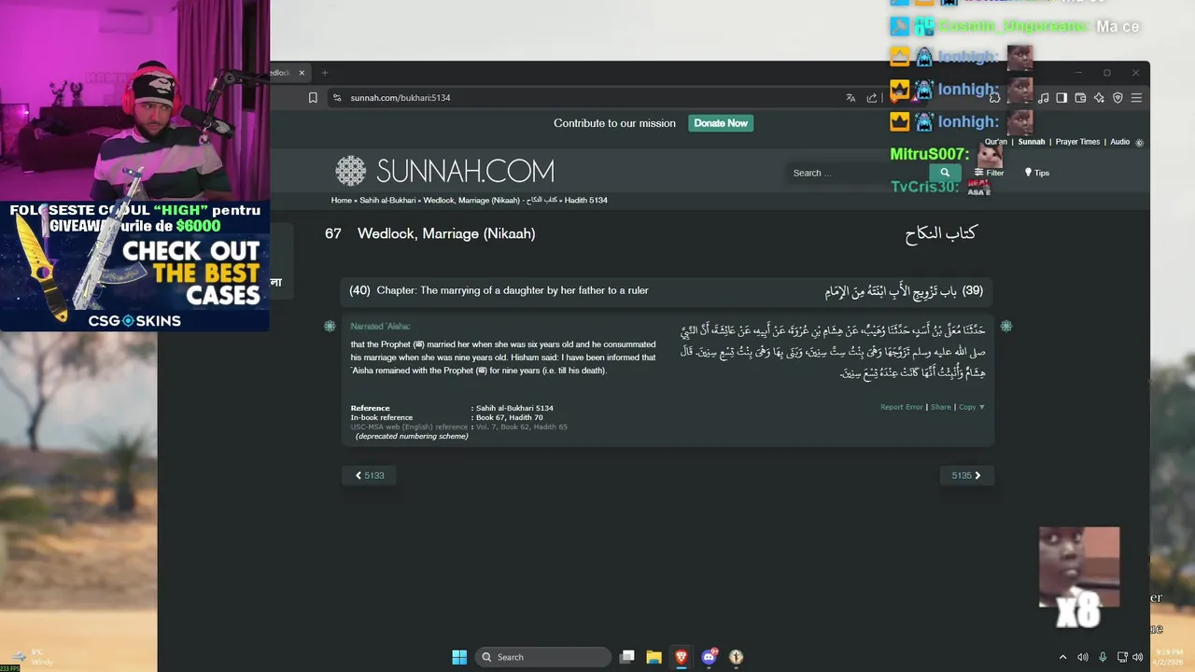1195x672 pixels.
Task: Click the translate page icon in address bar
Action: [x=851, y=98]
